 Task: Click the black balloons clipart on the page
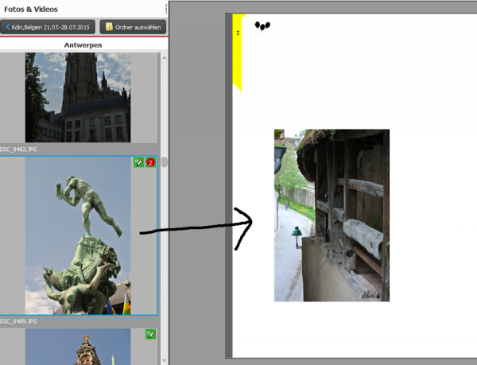tap(262, 27)
